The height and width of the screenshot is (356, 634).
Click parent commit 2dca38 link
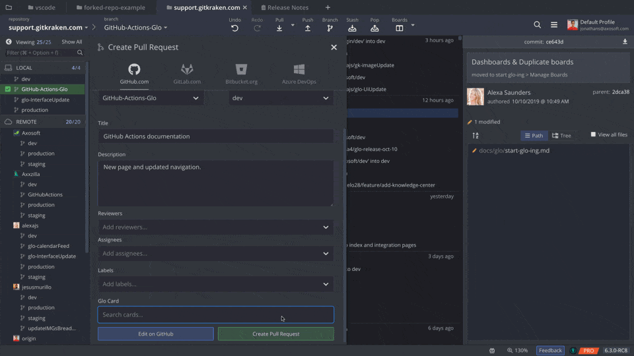(620, 92)
